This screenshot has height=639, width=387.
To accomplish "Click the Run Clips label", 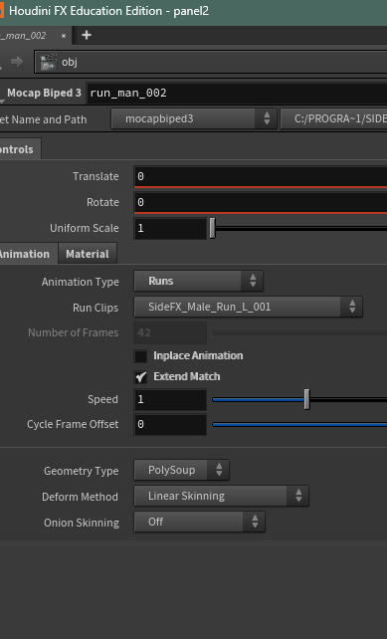I will click(x=96, y=308).
